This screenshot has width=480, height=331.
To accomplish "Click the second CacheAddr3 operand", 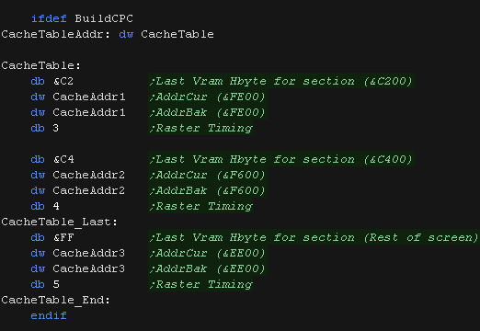I will click(89, 268).
